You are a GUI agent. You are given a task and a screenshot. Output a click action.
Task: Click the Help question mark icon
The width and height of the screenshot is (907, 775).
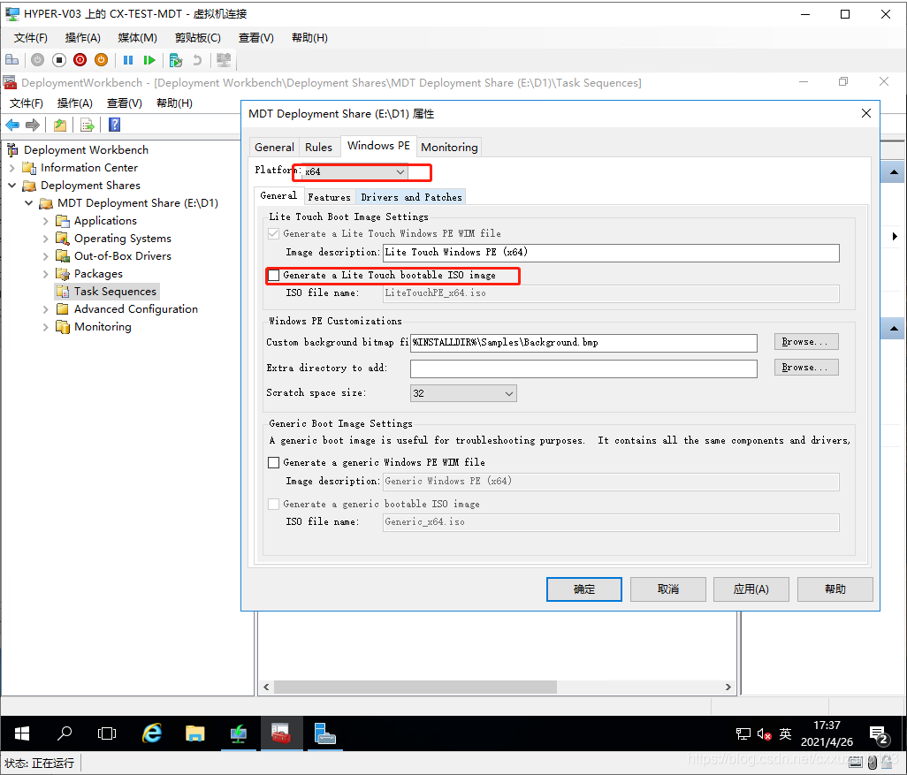pyautogui.click(x=115, y=125)
